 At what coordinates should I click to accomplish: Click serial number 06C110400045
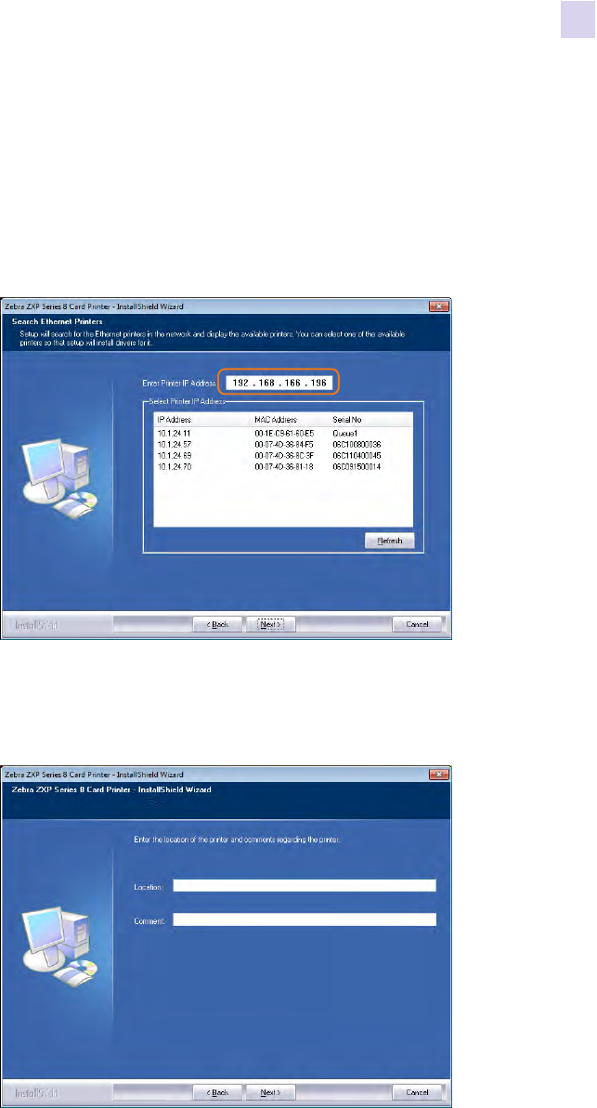[357, 455]
